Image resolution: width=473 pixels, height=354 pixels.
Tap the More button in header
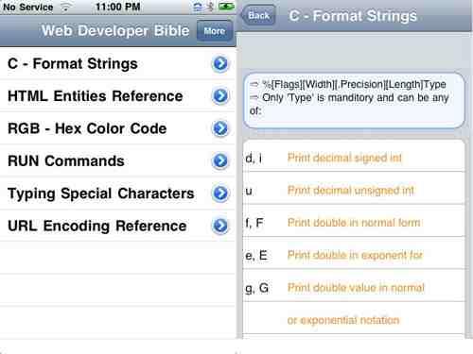(215, 31)
